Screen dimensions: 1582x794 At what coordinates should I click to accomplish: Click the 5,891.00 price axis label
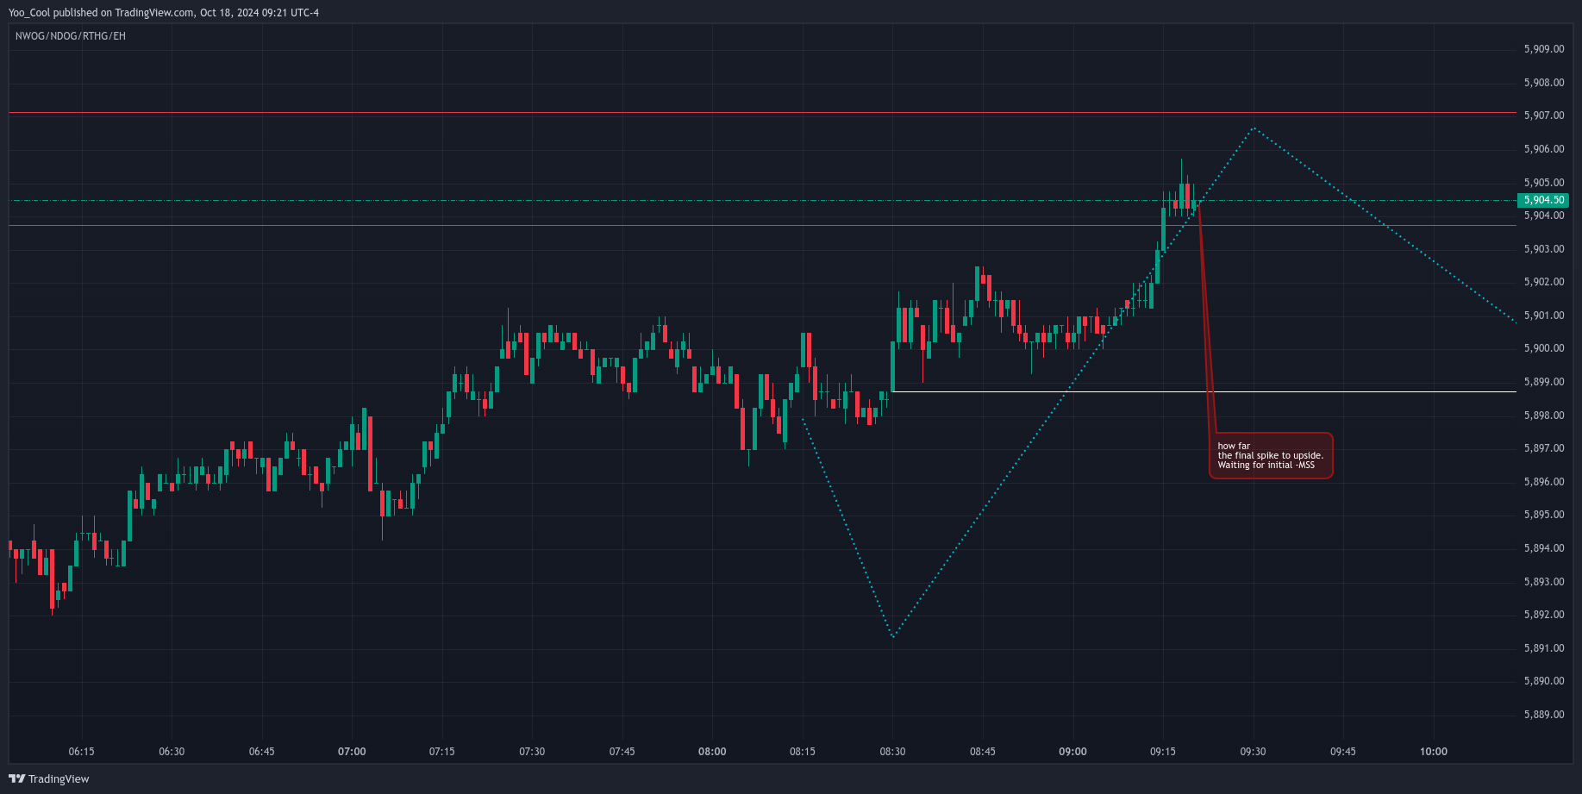pos(1544,648)
